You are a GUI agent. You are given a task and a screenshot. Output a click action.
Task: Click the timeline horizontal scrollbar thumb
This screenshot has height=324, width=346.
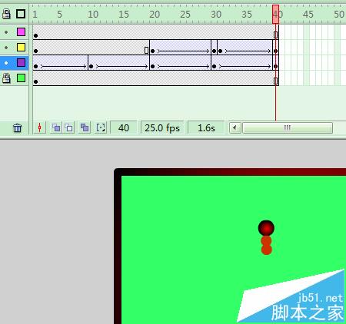click(288, 127)
